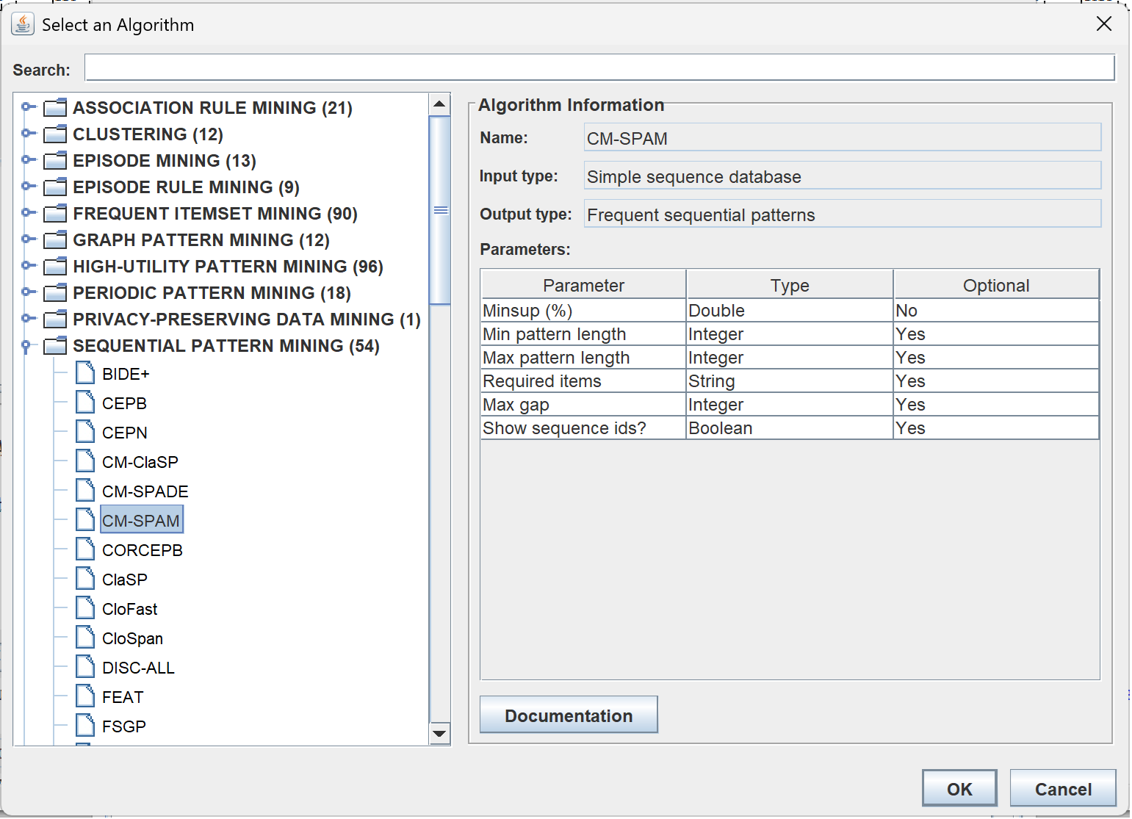Click the FEAT file icon
1132x819 pixels.
click(85, 696)
